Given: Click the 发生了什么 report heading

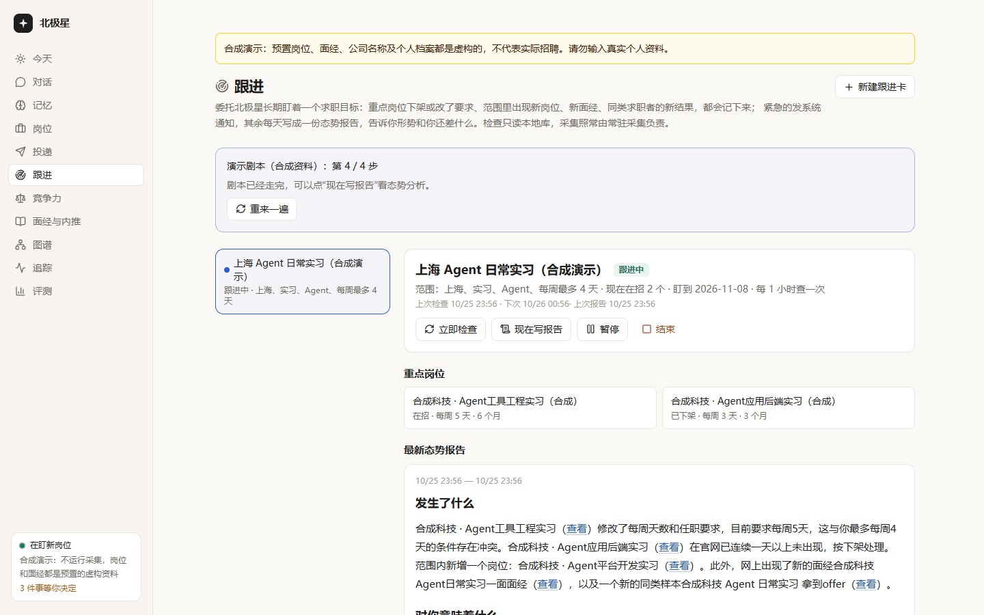Looking at the screenshot, I should coord(445,504).
